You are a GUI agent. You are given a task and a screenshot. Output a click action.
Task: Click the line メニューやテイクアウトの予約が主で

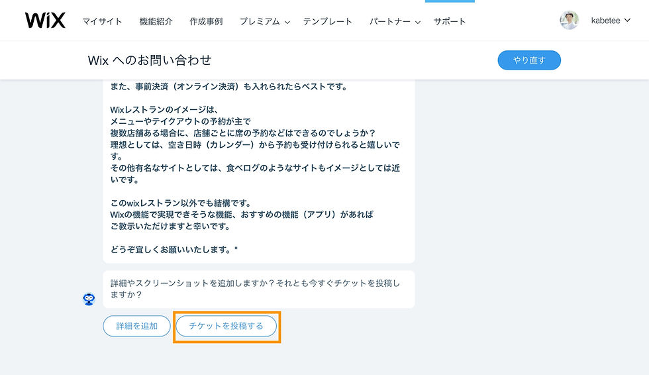pyautogui.click(x=180, y=121)
